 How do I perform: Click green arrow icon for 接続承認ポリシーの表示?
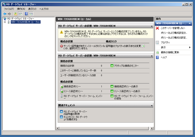pos(112,87)
